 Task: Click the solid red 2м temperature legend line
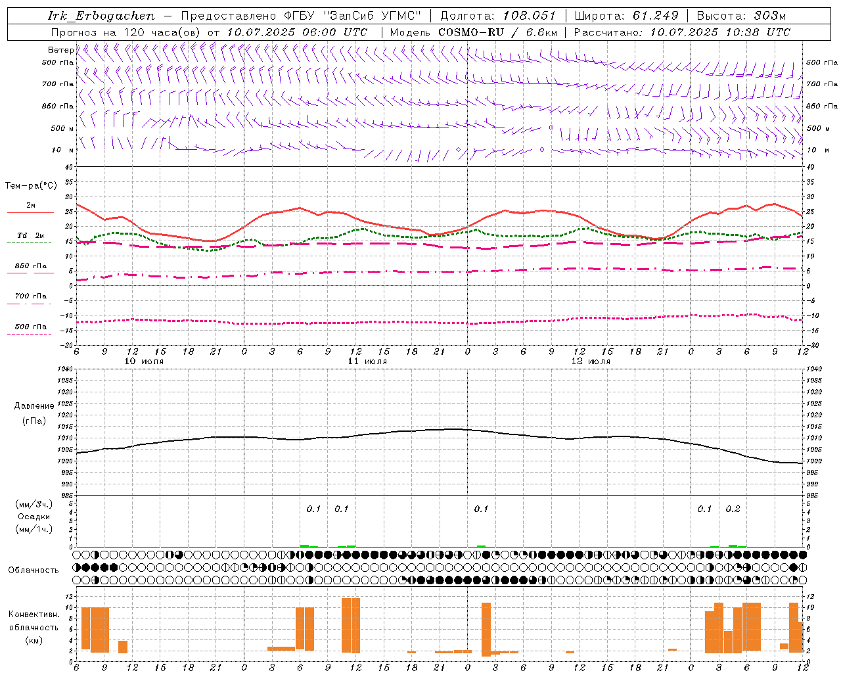coord(30,213)
